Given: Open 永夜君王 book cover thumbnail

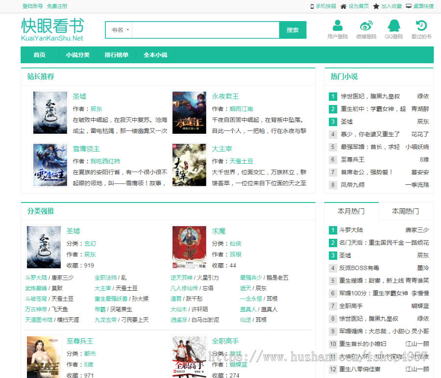Looking at the screenshot, I should [189, 113].
